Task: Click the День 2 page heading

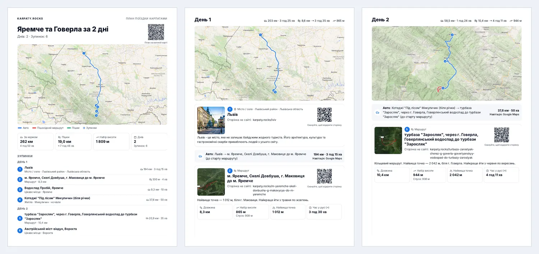Action: point(380,20)
